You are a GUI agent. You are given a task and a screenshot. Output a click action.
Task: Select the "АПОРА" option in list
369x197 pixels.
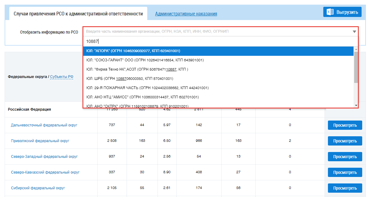(x=133, y=51)
